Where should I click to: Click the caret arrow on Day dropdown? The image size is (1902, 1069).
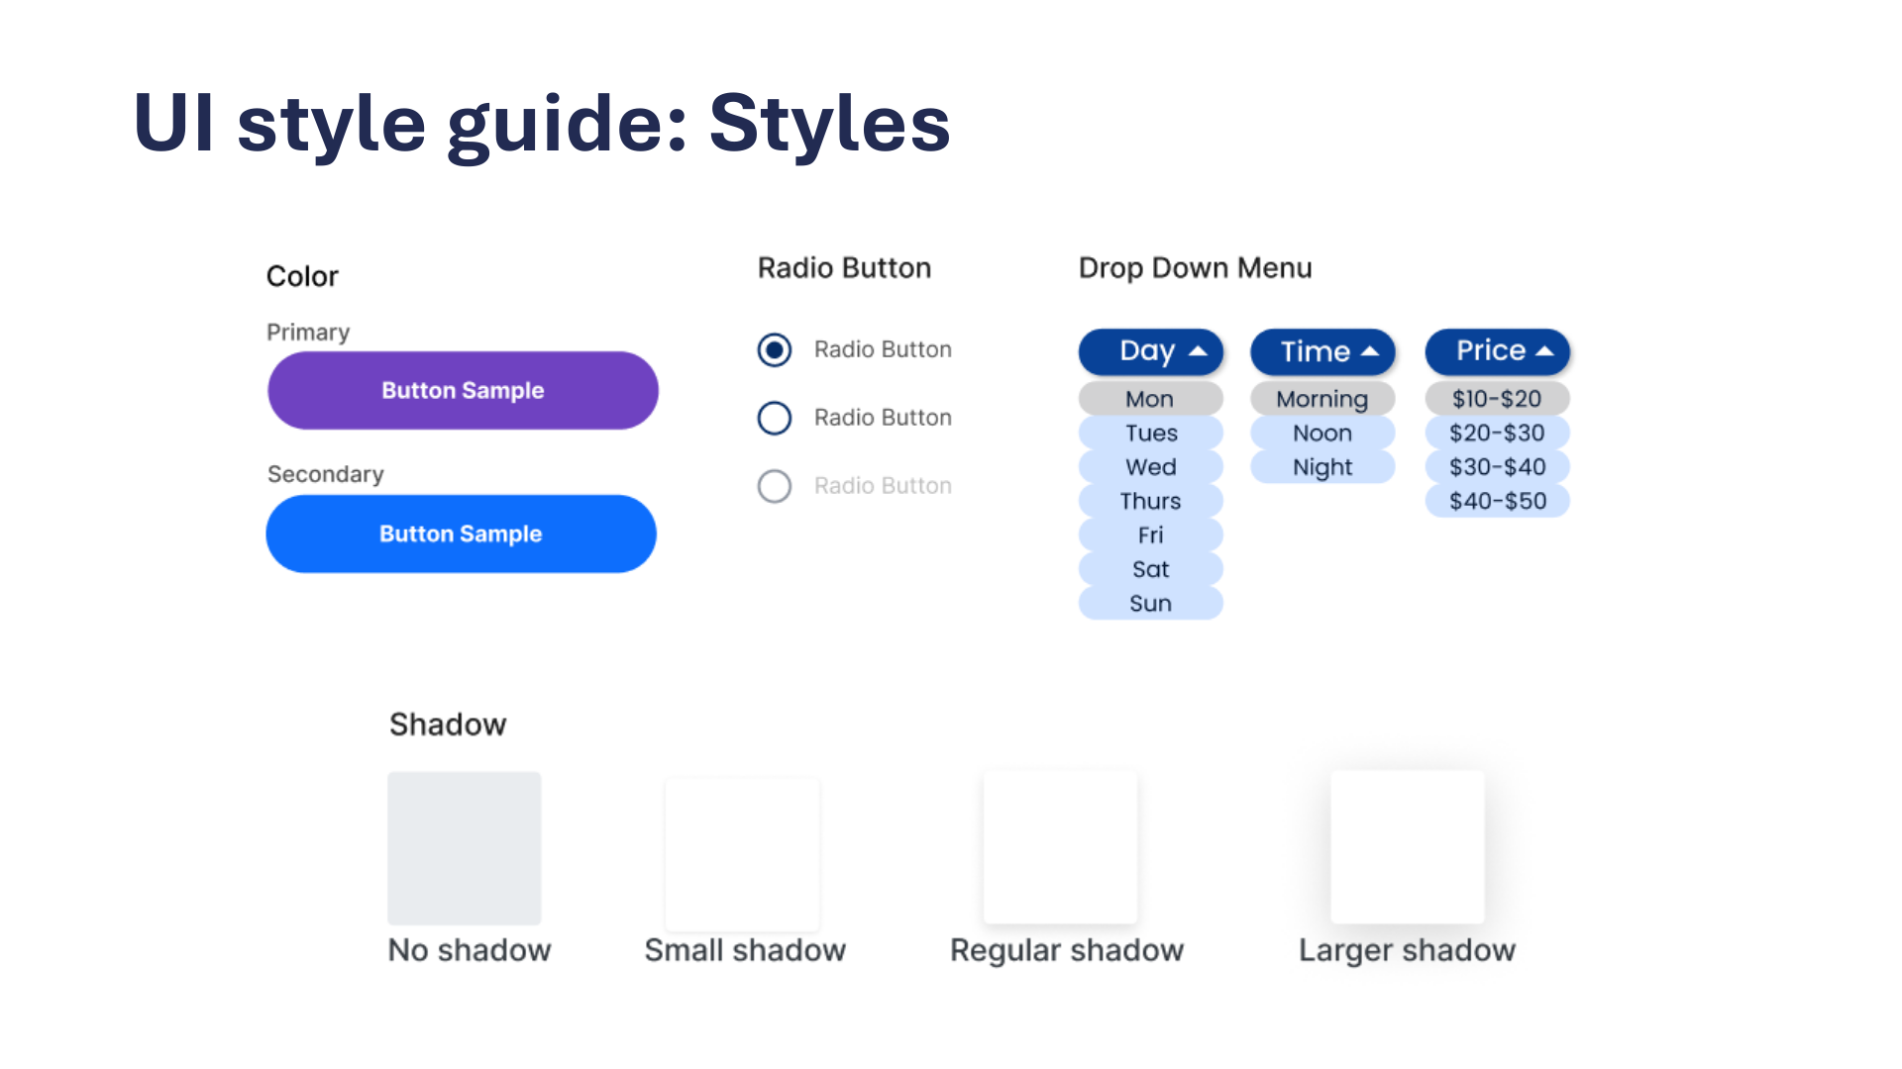point(1198,351)
